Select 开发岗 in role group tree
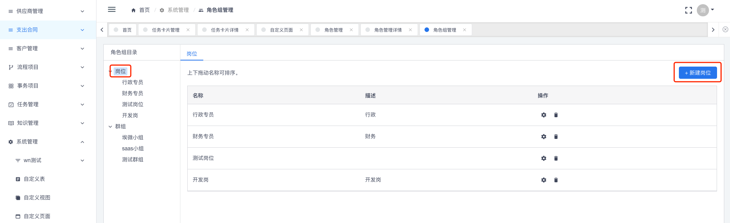Screen dimensions: 730x223 tap(130, 115)
